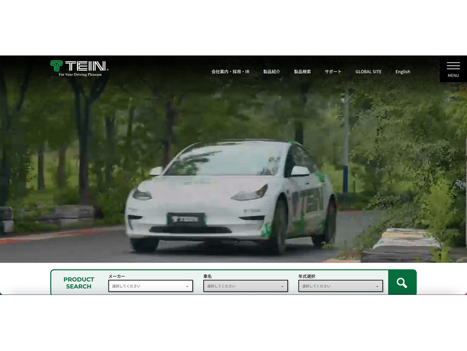
Task: Visit the GLOBAL SITE link
Action: (x=368, y=72)
